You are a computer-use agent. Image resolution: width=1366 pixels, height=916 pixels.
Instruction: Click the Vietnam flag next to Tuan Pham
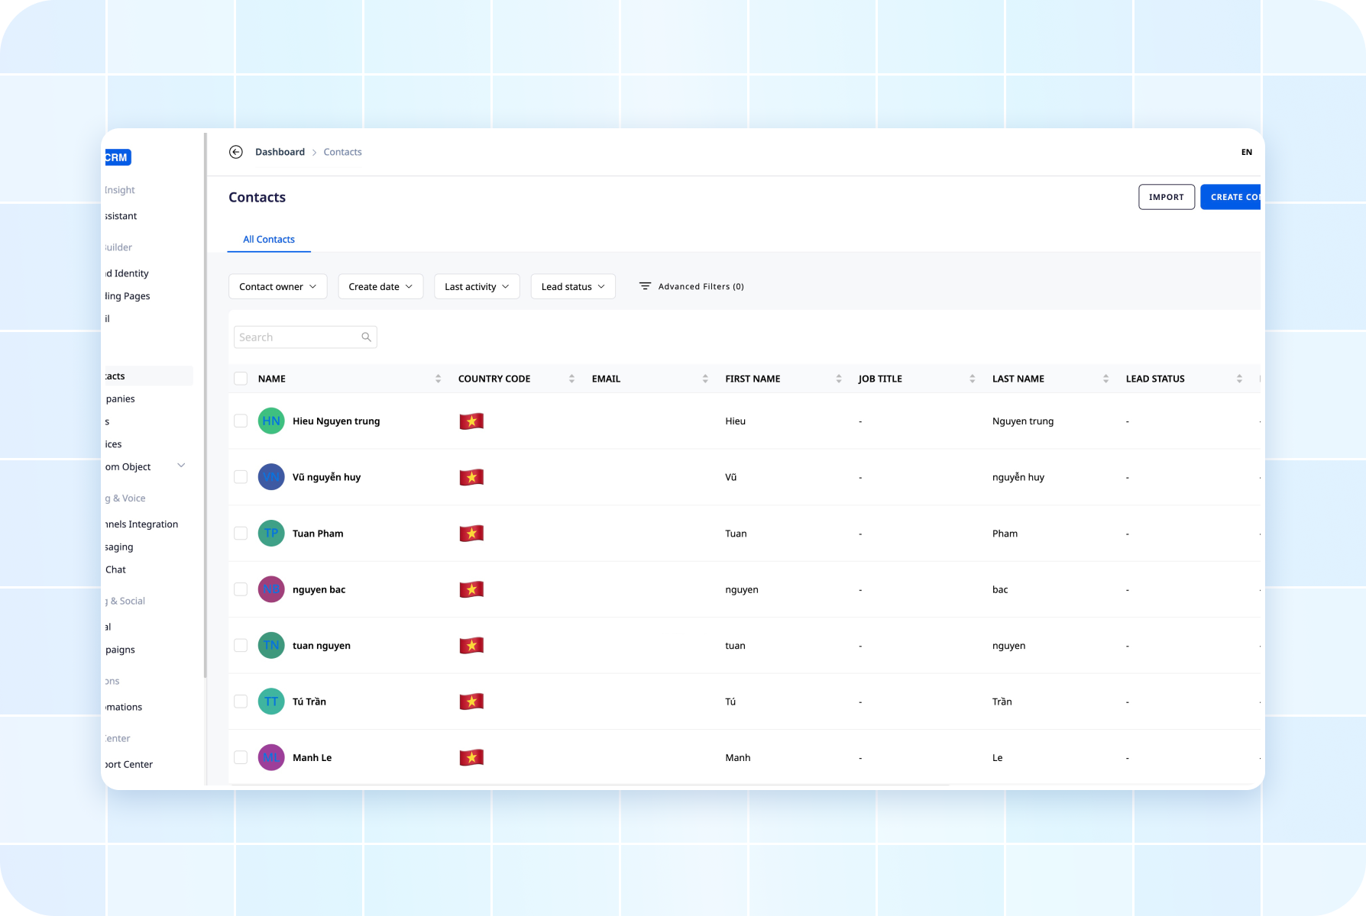pos(471,533)
